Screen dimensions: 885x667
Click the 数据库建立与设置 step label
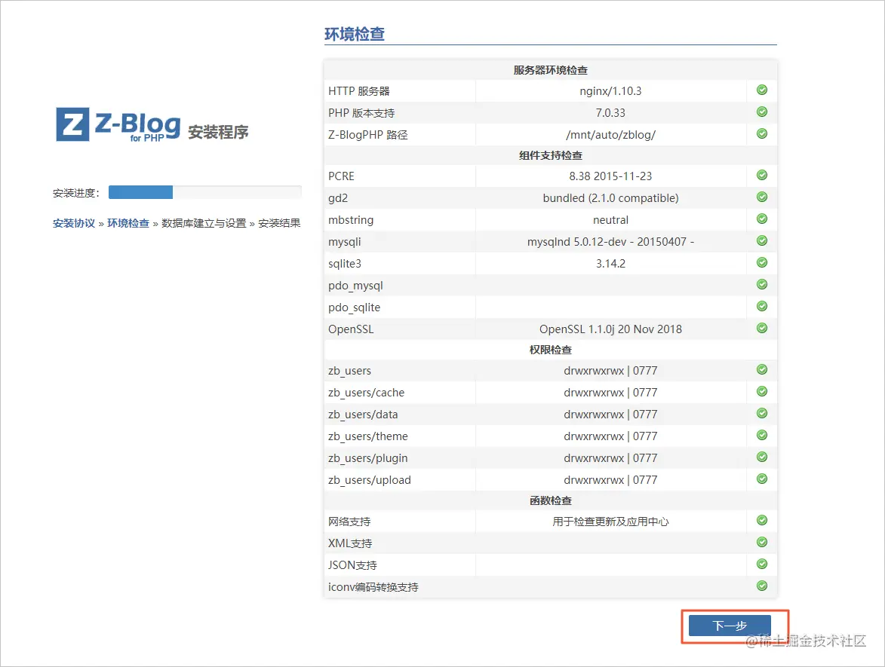coord(204,223)
